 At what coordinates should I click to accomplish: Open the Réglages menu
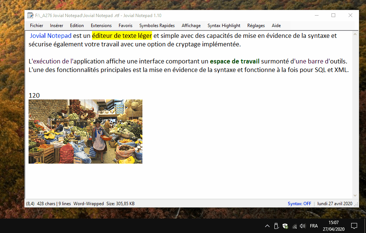click(256, 26)
